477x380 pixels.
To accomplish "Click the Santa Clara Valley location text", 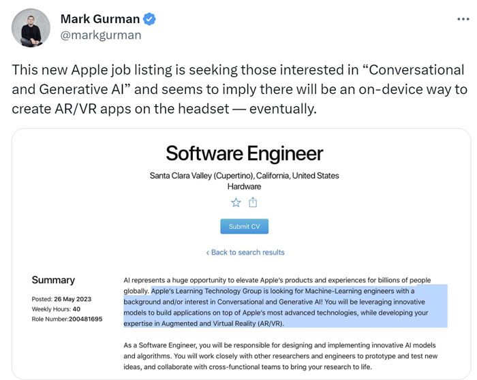I will tap(244, 176).
